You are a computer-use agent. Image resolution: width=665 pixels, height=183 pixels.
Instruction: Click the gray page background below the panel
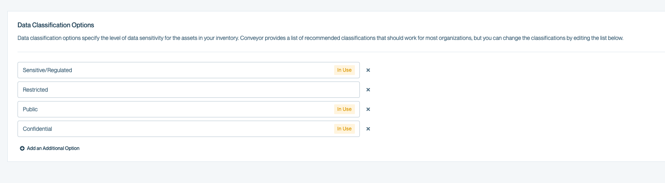[326, 173]
